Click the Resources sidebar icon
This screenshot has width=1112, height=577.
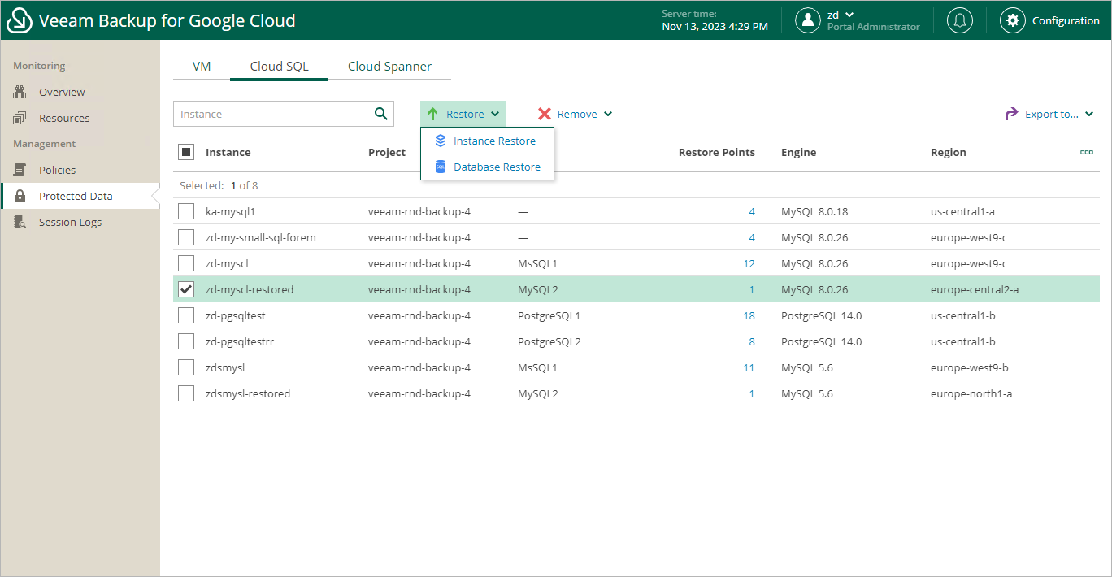(20, 118)
